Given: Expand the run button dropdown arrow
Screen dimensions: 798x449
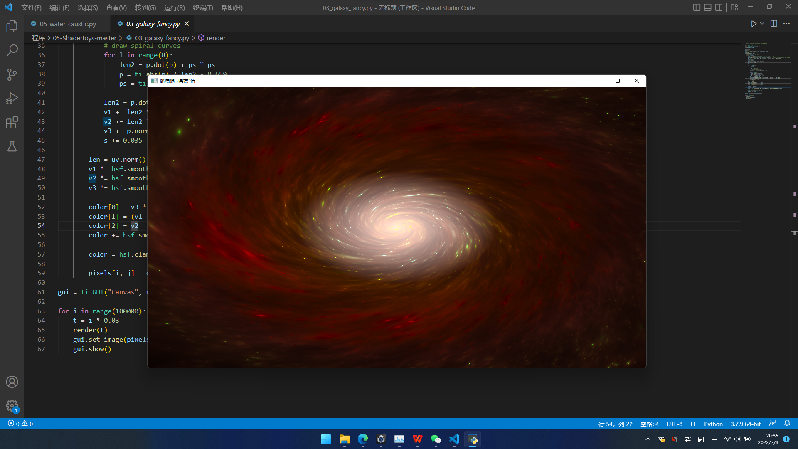Looking at the screenshot, I should pyautogui.click(x=762, y=24).
